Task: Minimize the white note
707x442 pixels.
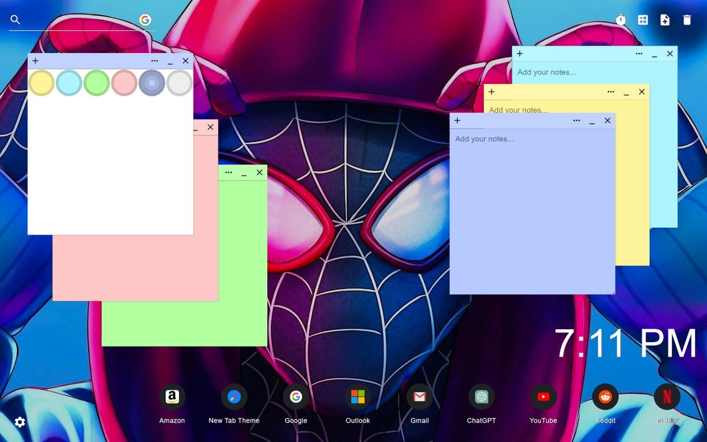Action: coord(170,61)
